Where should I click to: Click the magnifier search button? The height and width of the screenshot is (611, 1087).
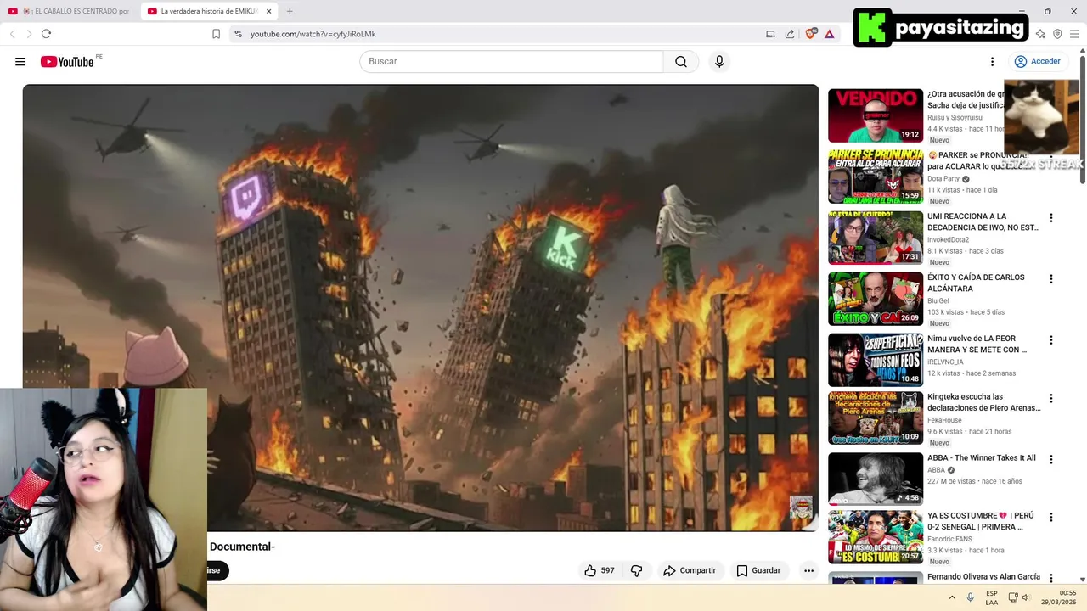[x=681, y=61]
